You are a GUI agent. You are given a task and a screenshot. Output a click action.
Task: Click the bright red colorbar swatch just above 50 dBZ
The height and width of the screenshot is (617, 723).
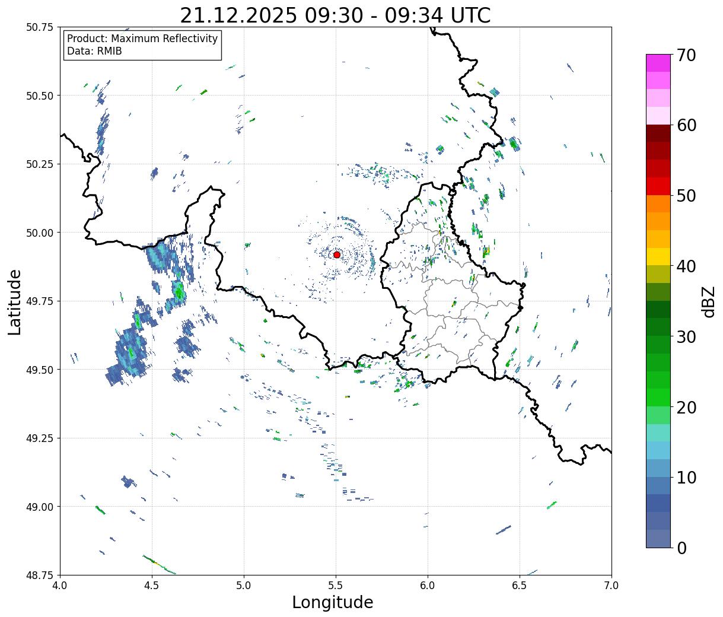click(x=658, y=186)
